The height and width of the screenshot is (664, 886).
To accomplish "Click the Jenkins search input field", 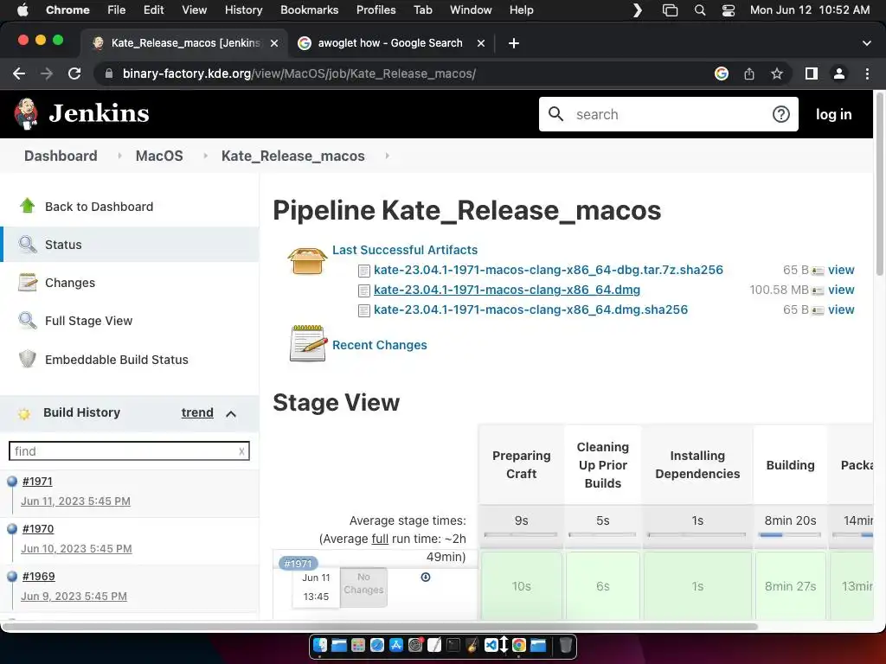I will pos(667,114).
